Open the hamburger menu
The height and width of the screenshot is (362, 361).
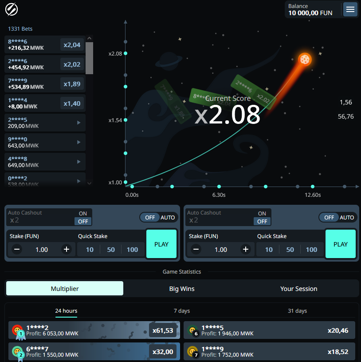[x=350, y=9]
